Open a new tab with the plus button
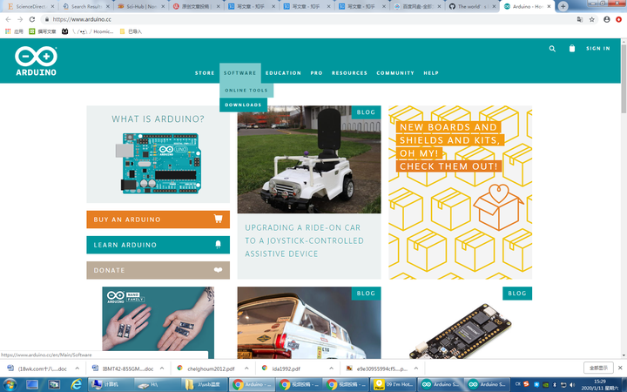 click(x=563, y=6)
